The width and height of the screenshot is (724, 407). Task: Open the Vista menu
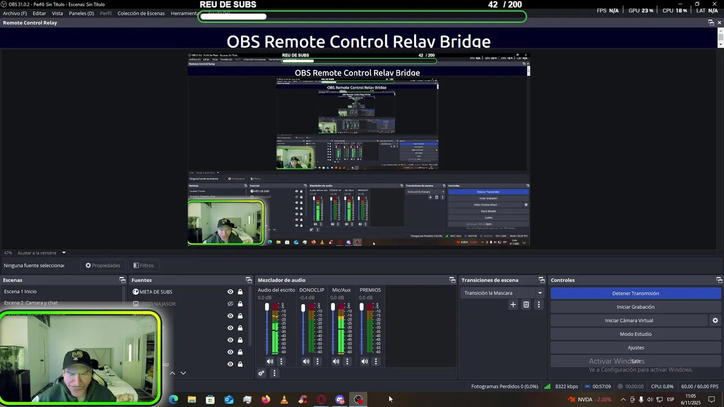pos(57,13)
